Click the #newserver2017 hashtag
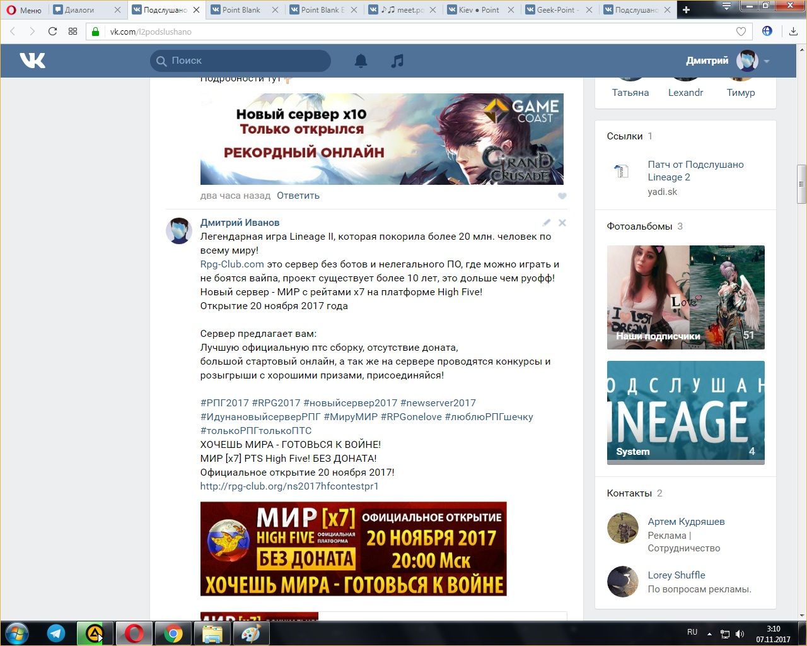Image resolution: width=807 pixels, height=646 pixels. click(x=438, y=403)
